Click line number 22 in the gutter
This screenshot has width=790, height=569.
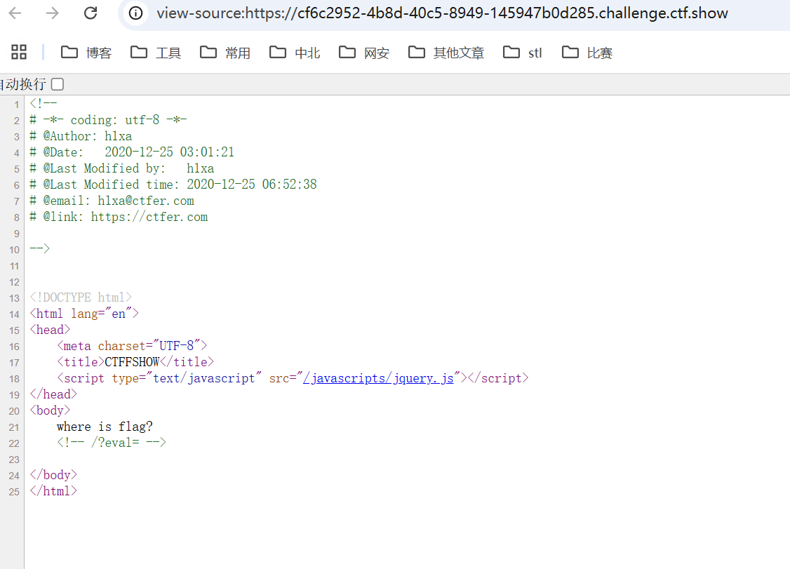pyautogui.click(x=14, y=443)
